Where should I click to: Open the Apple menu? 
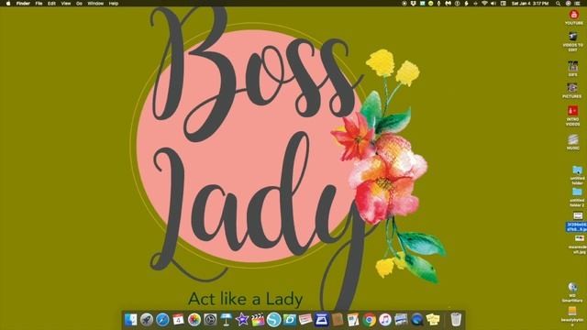tap(8, 4)
